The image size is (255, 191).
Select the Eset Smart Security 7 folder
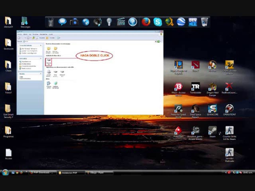(8, 111)
